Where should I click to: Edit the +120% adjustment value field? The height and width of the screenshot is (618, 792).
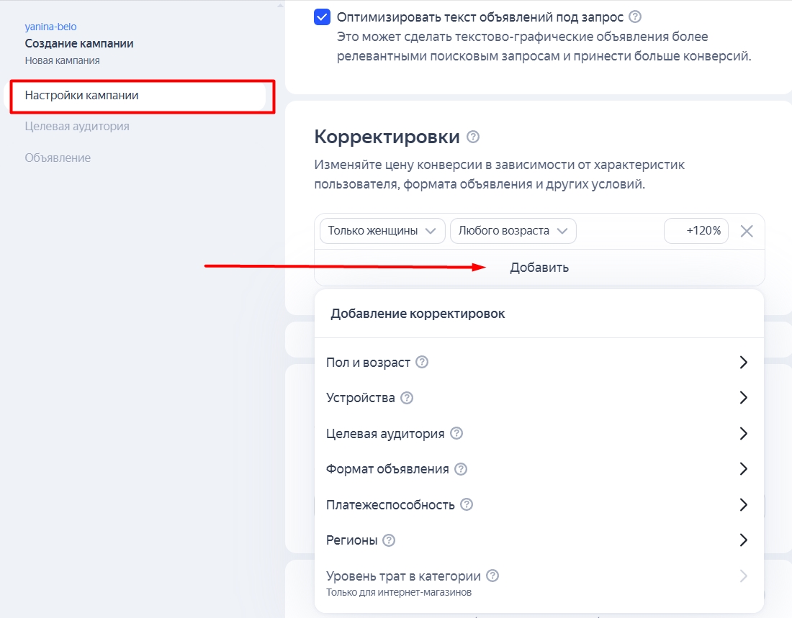click(x=696, y=231)
